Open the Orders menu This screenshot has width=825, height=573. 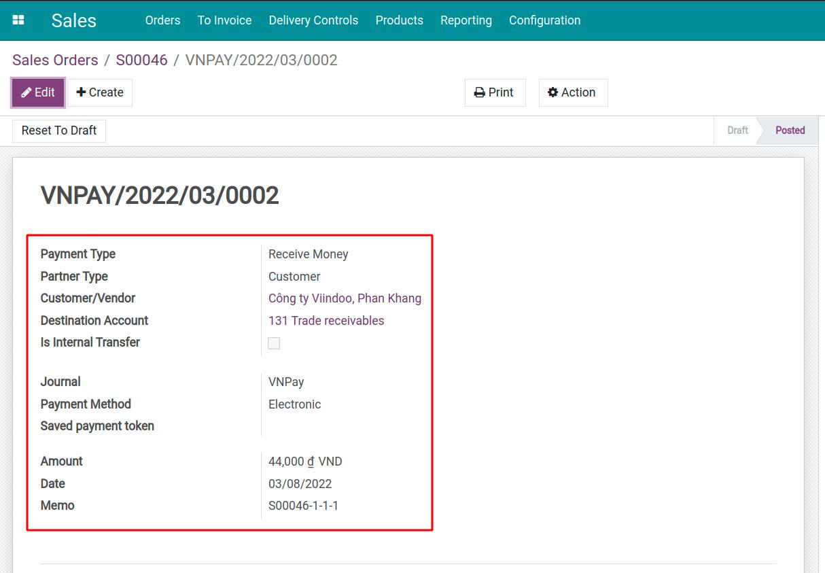pyautogui.click(x=162, y=20)
